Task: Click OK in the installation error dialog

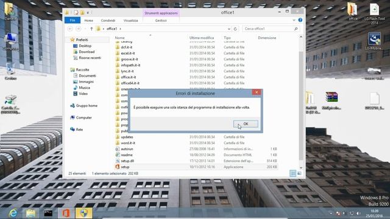Action: pos(246,123)
